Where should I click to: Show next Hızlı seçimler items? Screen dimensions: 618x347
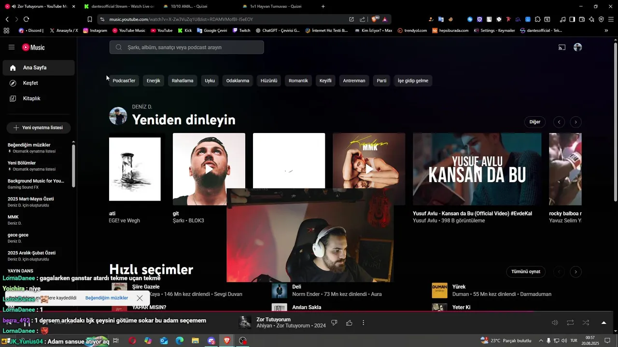pyautogui.click(x=576, y=272)
